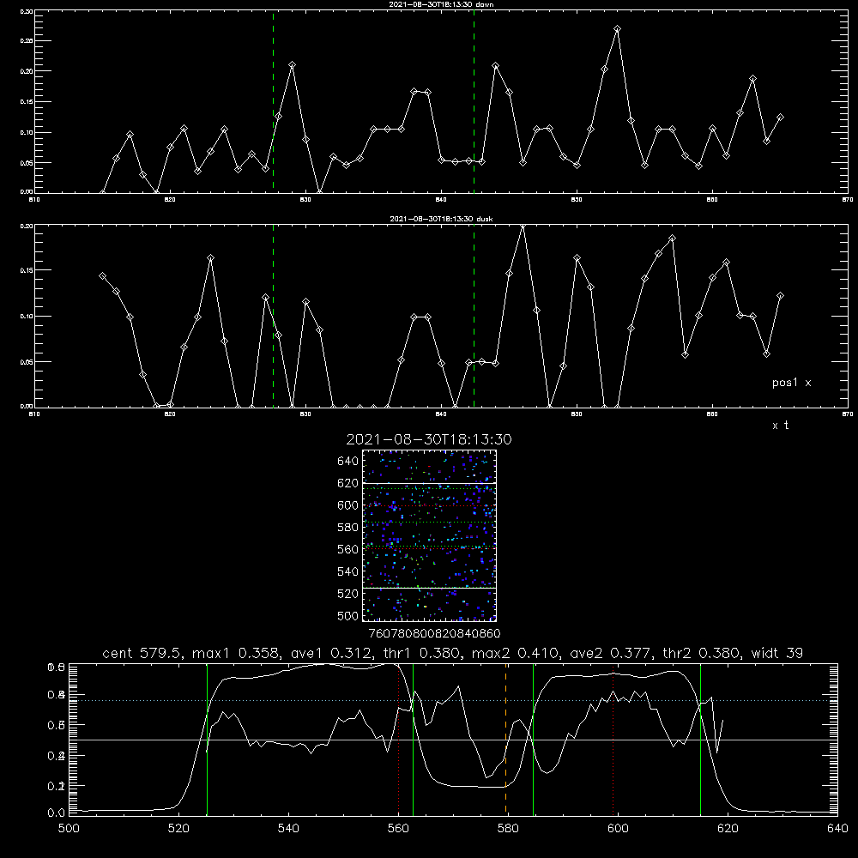Click the 640 label on the image panel's y-axis

coord(348,462)
